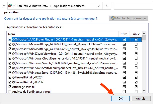Click the breadcrumb back chevrons

[14, 6]
